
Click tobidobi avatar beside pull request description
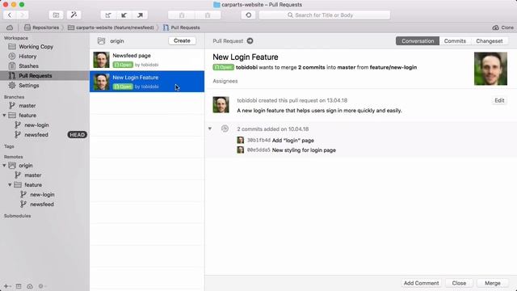[x=221, y=104]
